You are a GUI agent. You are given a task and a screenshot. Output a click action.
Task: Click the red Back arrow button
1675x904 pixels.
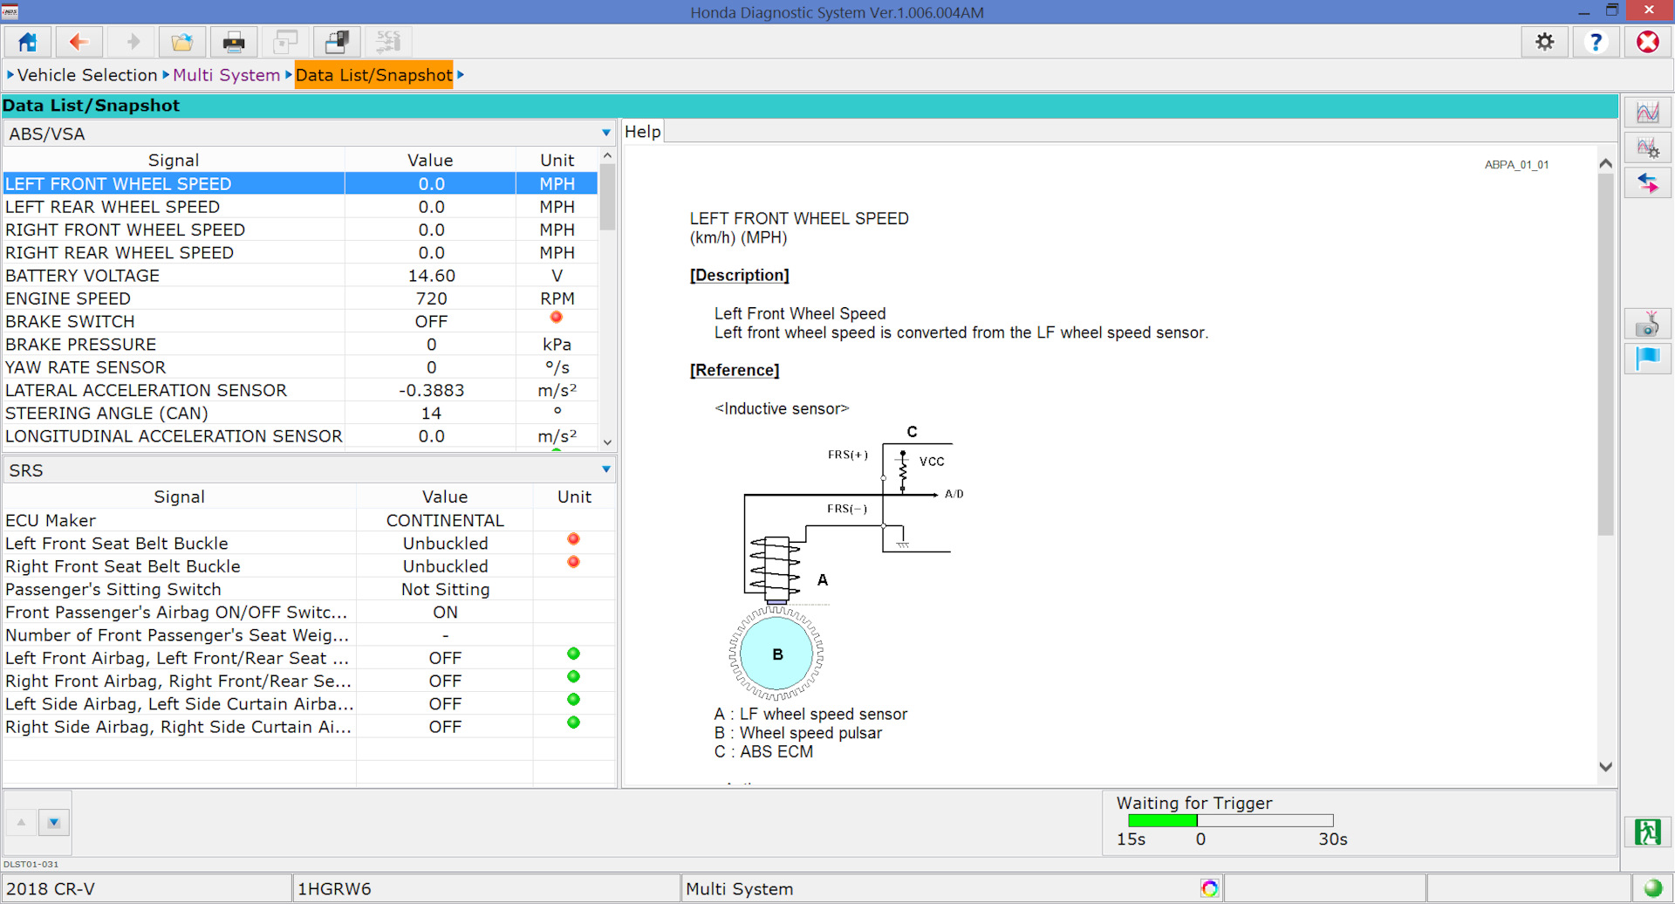(79, 42)
